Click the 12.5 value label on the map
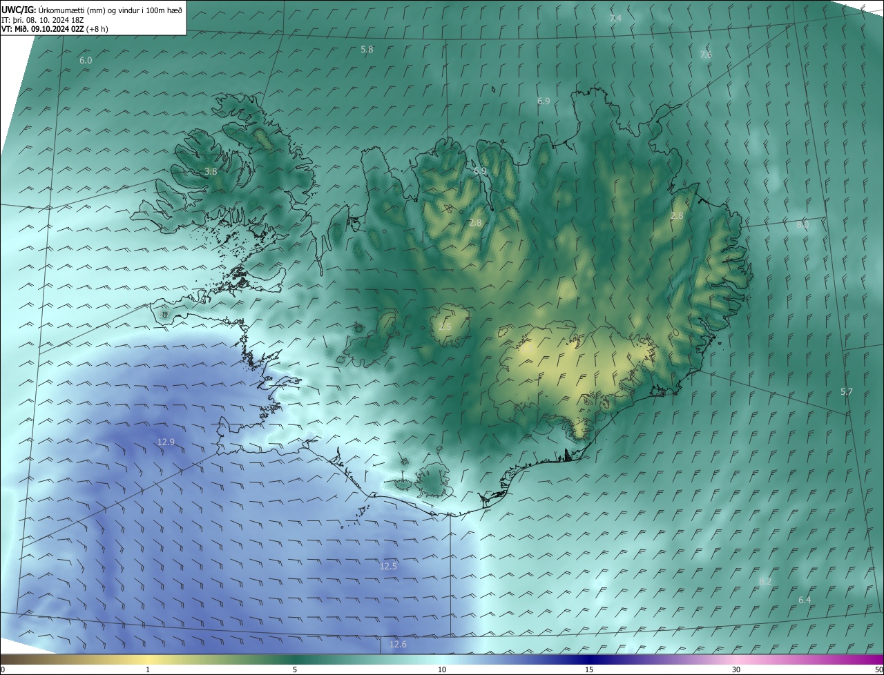This screenshot has width=884, height=675. 389,566
